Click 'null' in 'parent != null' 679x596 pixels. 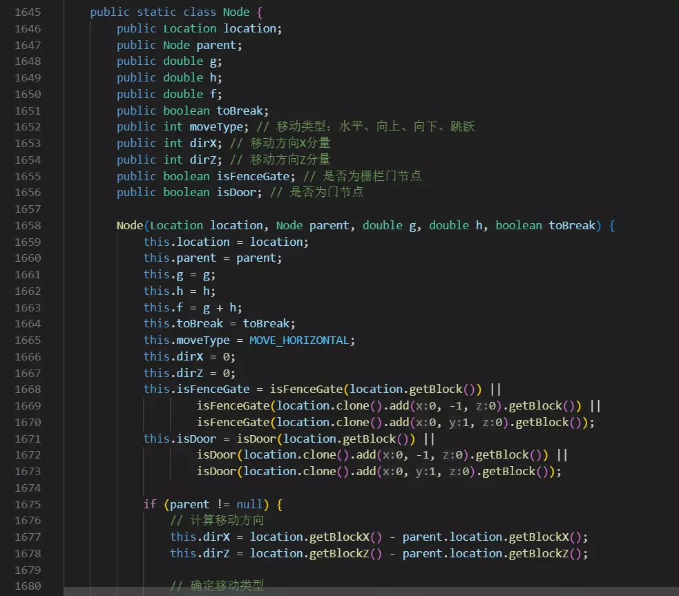pos(249,504)
